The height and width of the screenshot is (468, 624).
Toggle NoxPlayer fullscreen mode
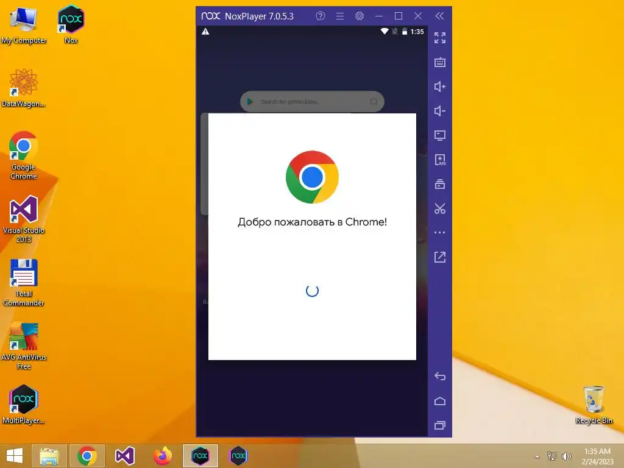440,38
